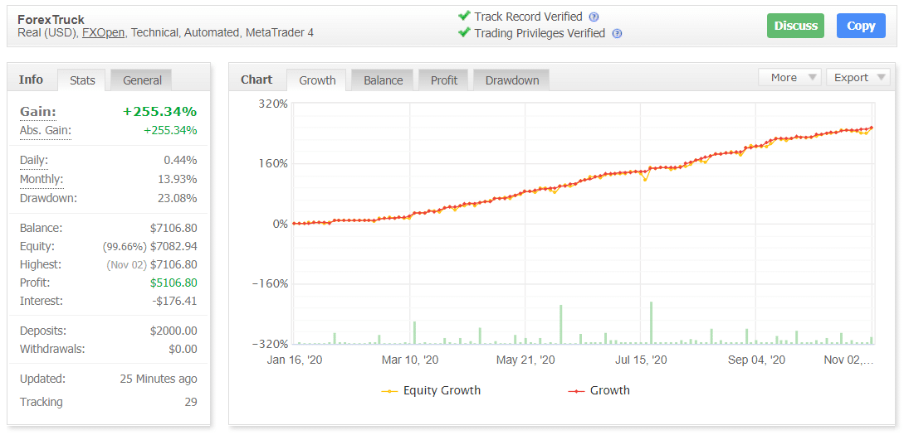The height and width of the screenshot is (435, 904).
Task: Select the Drawdown chart tab
Action: pos(512,80)
